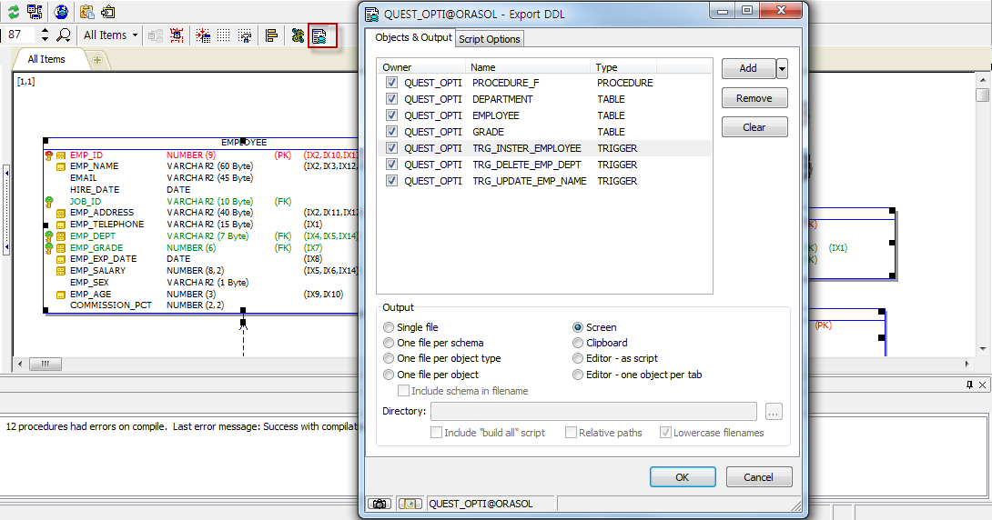Confirm the export with OK button
Viewport: 992px width, 520px height.
[x=682, y=477]
